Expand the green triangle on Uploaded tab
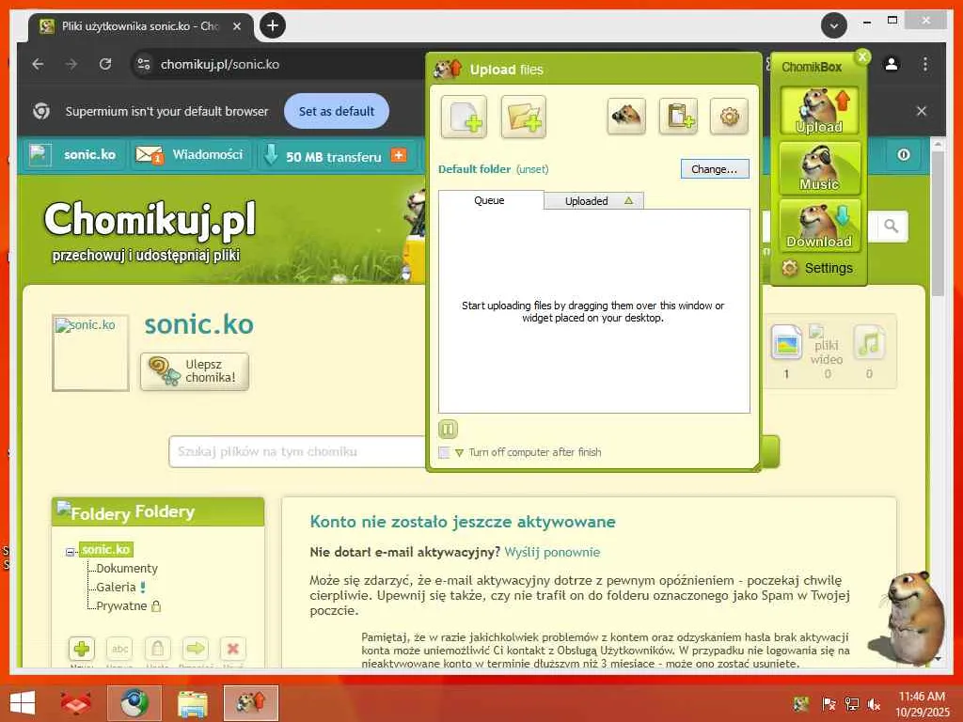The image size is (963, 722). tap(628, 201)
